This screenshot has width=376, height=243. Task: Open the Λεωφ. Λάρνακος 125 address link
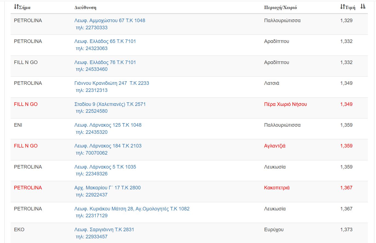108,125
